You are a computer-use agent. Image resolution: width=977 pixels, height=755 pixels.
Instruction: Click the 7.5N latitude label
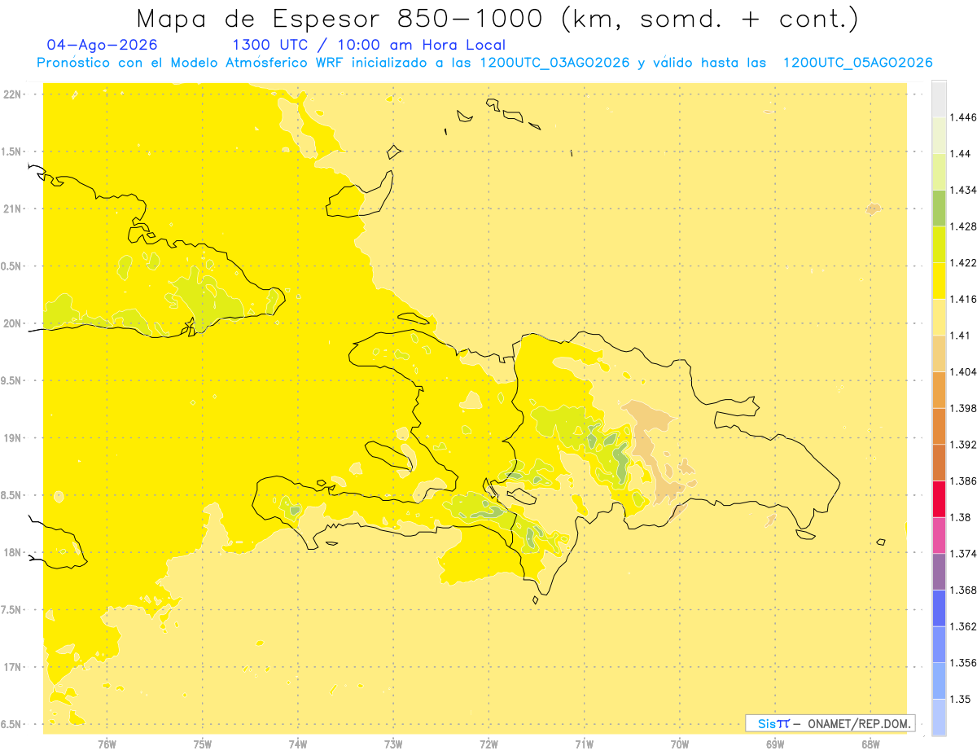12,610
